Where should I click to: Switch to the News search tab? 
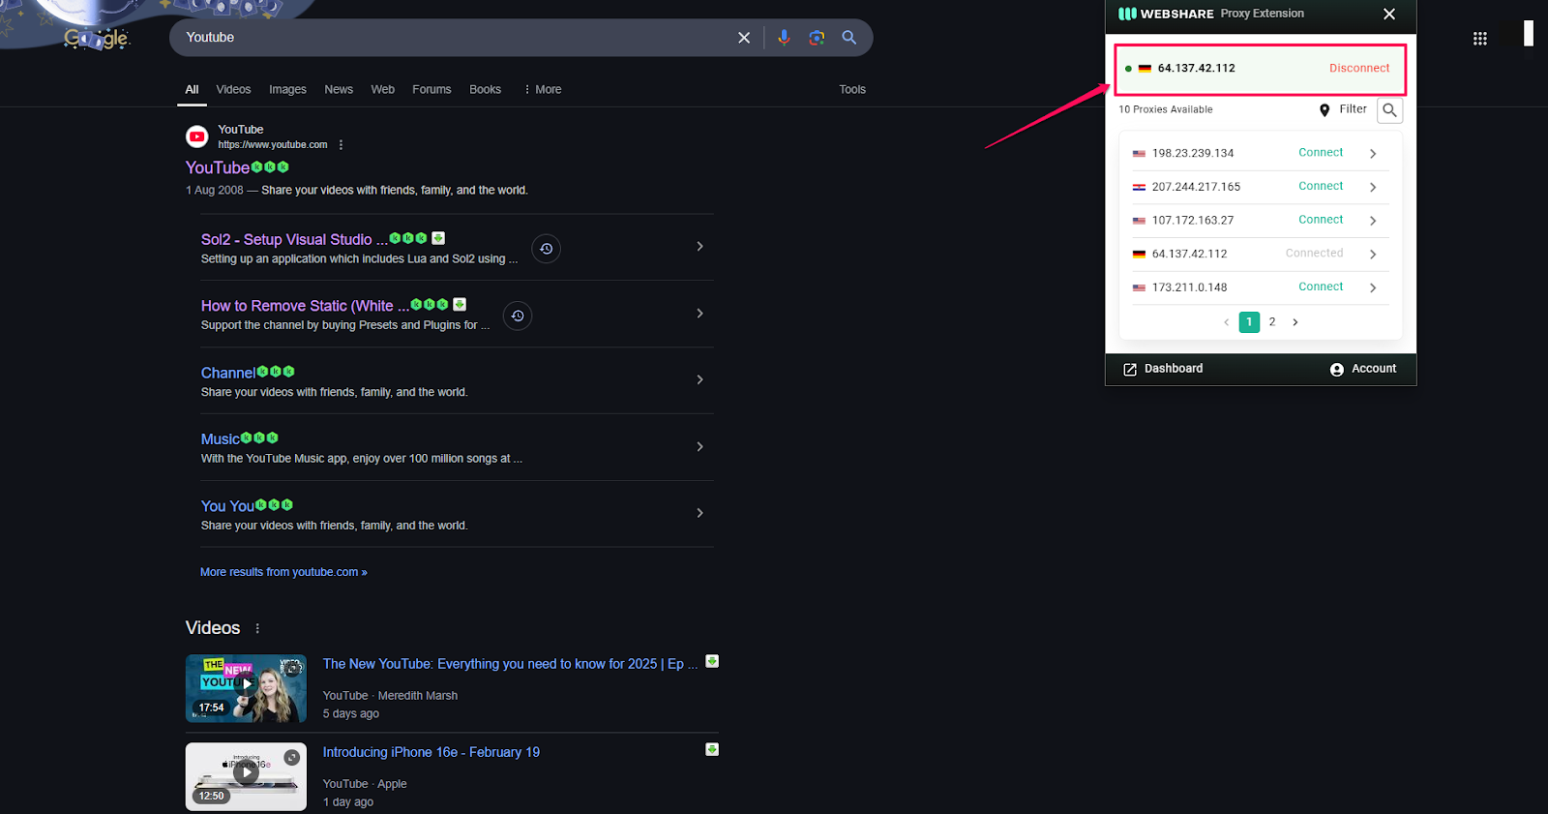339,89
